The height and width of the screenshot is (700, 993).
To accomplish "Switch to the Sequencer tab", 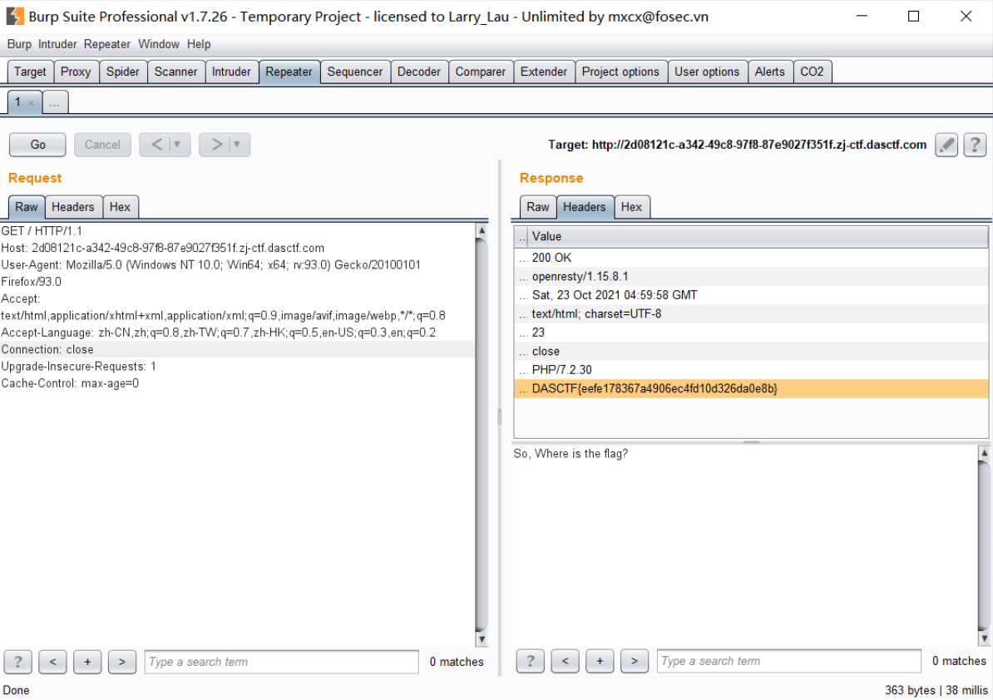I will [354, 72].
